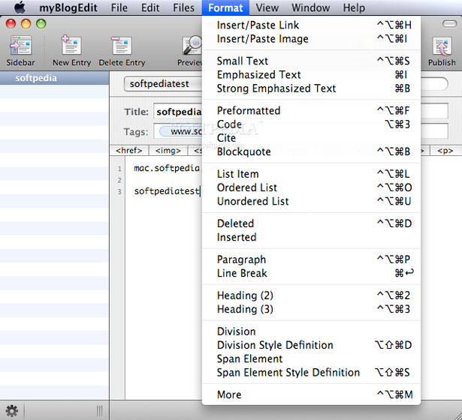Click the Delete Entry toolbar icon
Viewport: 462px width, 420px height.
[122, 45]
